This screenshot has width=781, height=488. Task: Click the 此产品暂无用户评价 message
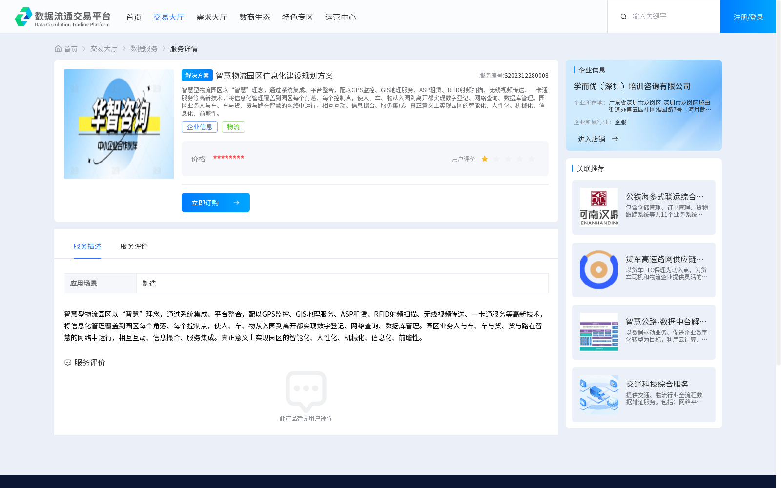(x=306, y=419)
